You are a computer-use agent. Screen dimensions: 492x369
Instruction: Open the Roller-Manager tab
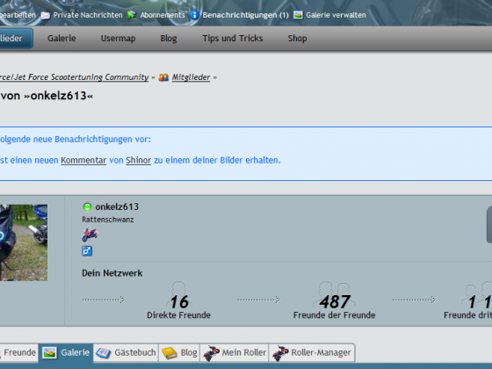[312, 352]
